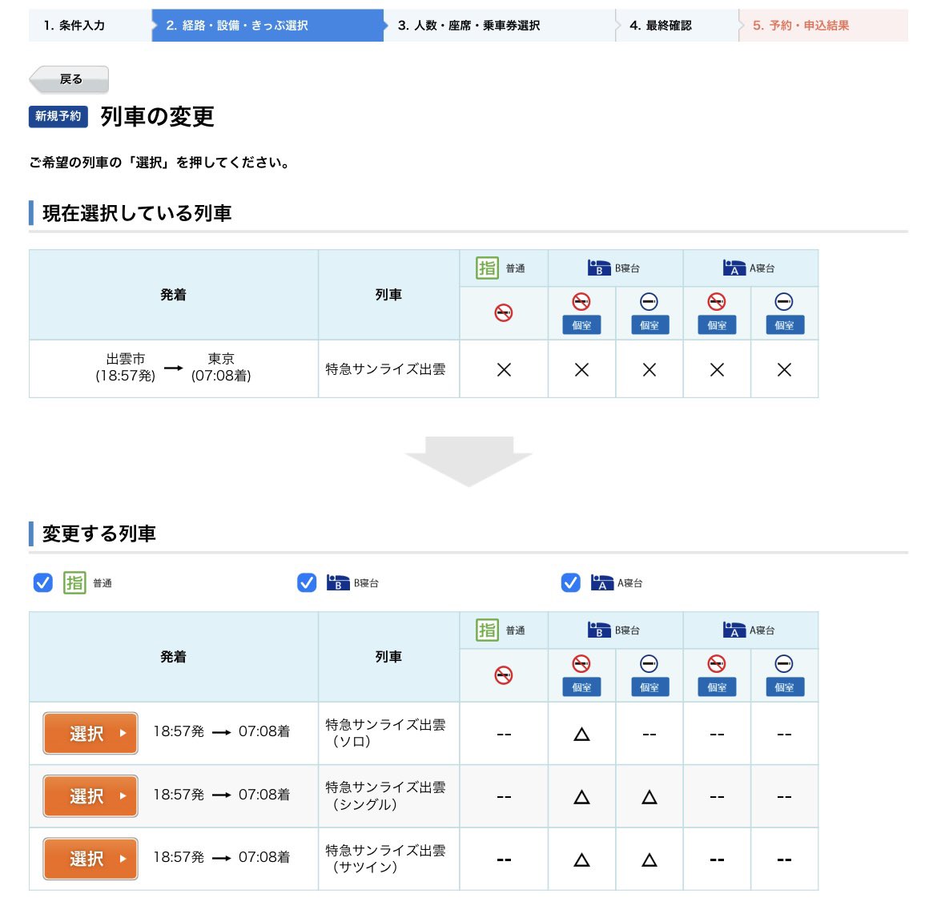Open step 4. 最終確認
This screenshot has height=914, width=937.
(677, 25)
